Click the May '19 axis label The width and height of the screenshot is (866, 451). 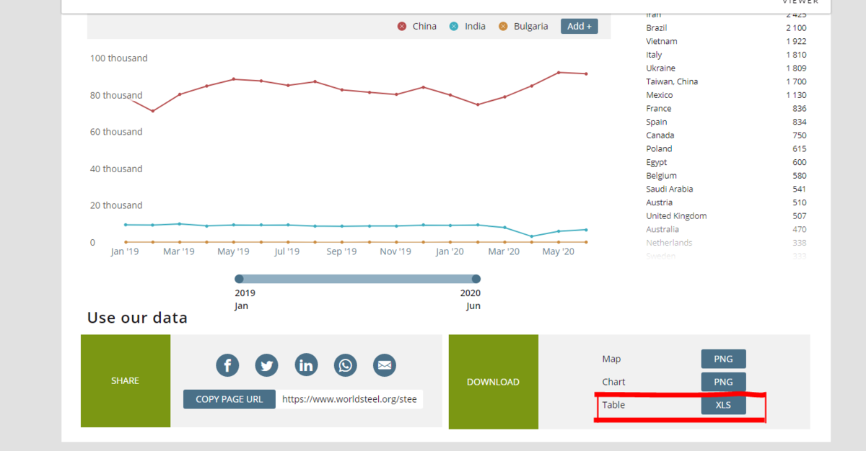(x=233, y=251)
